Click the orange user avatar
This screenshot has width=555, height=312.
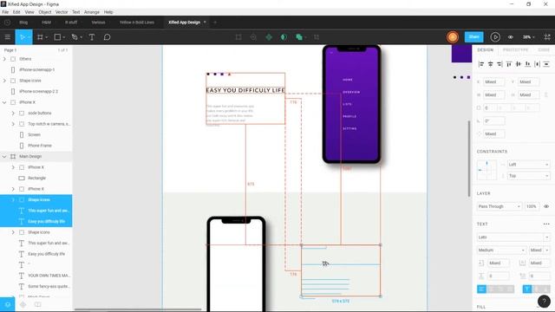pyautogui.click(x=453, y=37)
